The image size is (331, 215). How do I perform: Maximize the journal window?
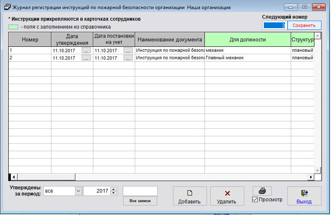[x=304, y=7]
